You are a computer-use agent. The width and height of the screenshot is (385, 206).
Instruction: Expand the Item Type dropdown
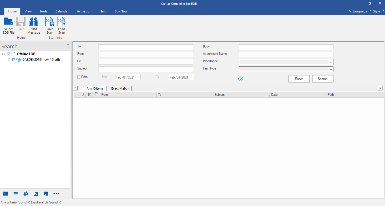[x=331, y=70]
